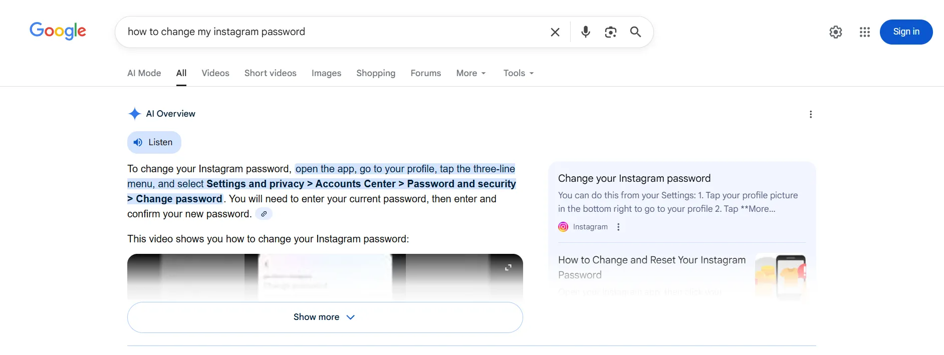The height and width of the screenshot is (355, 944).
Task: Start voice search with microphone icon
Action: point(585,32)
